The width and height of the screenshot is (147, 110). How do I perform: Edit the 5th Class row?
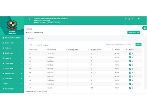pyautogui.click(x=130, y=73)
